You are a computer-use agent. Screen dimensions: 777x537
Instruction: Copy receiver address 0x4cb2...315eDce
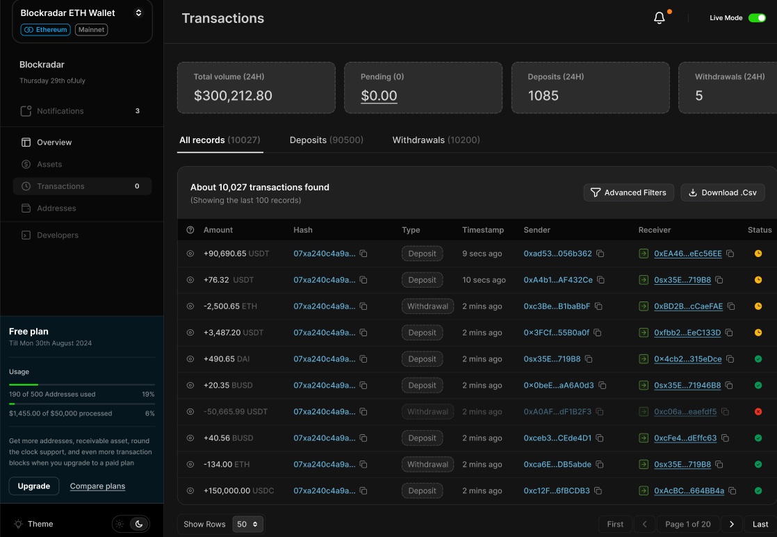(730, 359)
